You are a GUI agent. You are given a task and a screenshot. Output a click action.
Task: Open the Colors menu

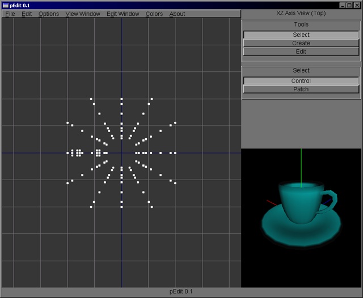tap(154, 14)
